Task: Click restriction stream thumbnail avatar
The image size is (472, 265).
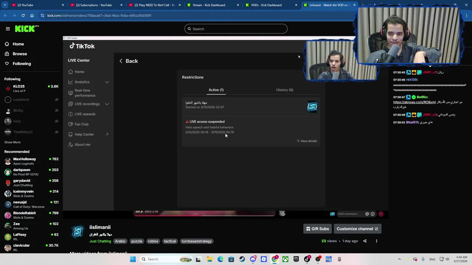Action: [x=312, y=107]
